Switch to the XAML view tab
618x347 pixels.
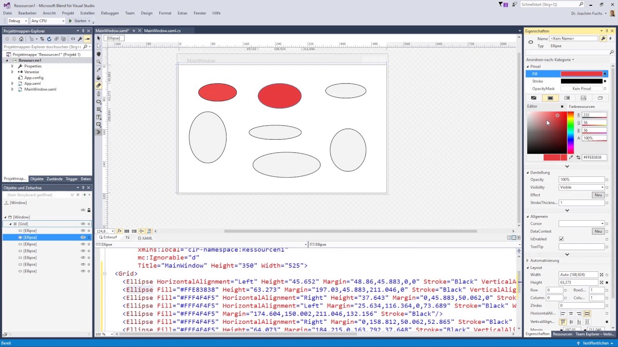(145, 238)
